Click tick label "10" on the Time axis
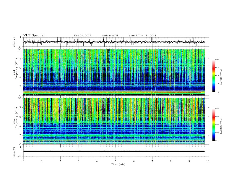The image size is (234, 181). pyautogui.click(x=208, y=161)
